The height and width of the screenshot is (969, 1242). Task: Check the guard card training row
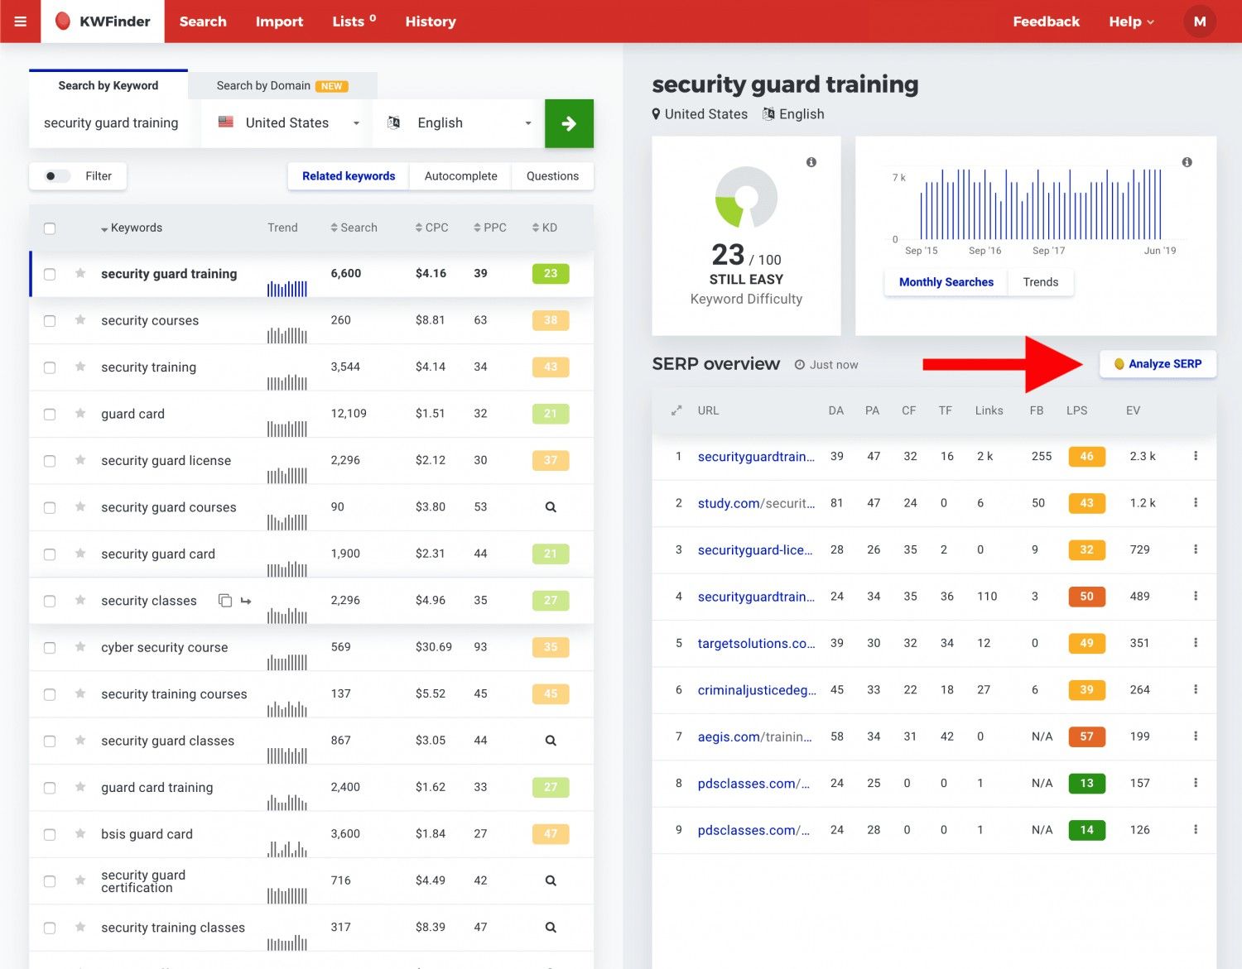[x=50, y=788]
